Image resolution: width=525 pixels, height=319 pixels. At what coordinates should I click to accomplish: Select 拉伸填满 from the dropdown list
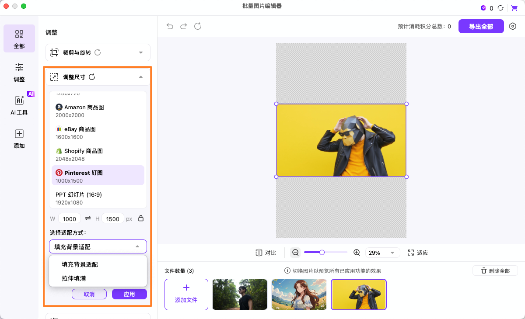coord(74,278)
